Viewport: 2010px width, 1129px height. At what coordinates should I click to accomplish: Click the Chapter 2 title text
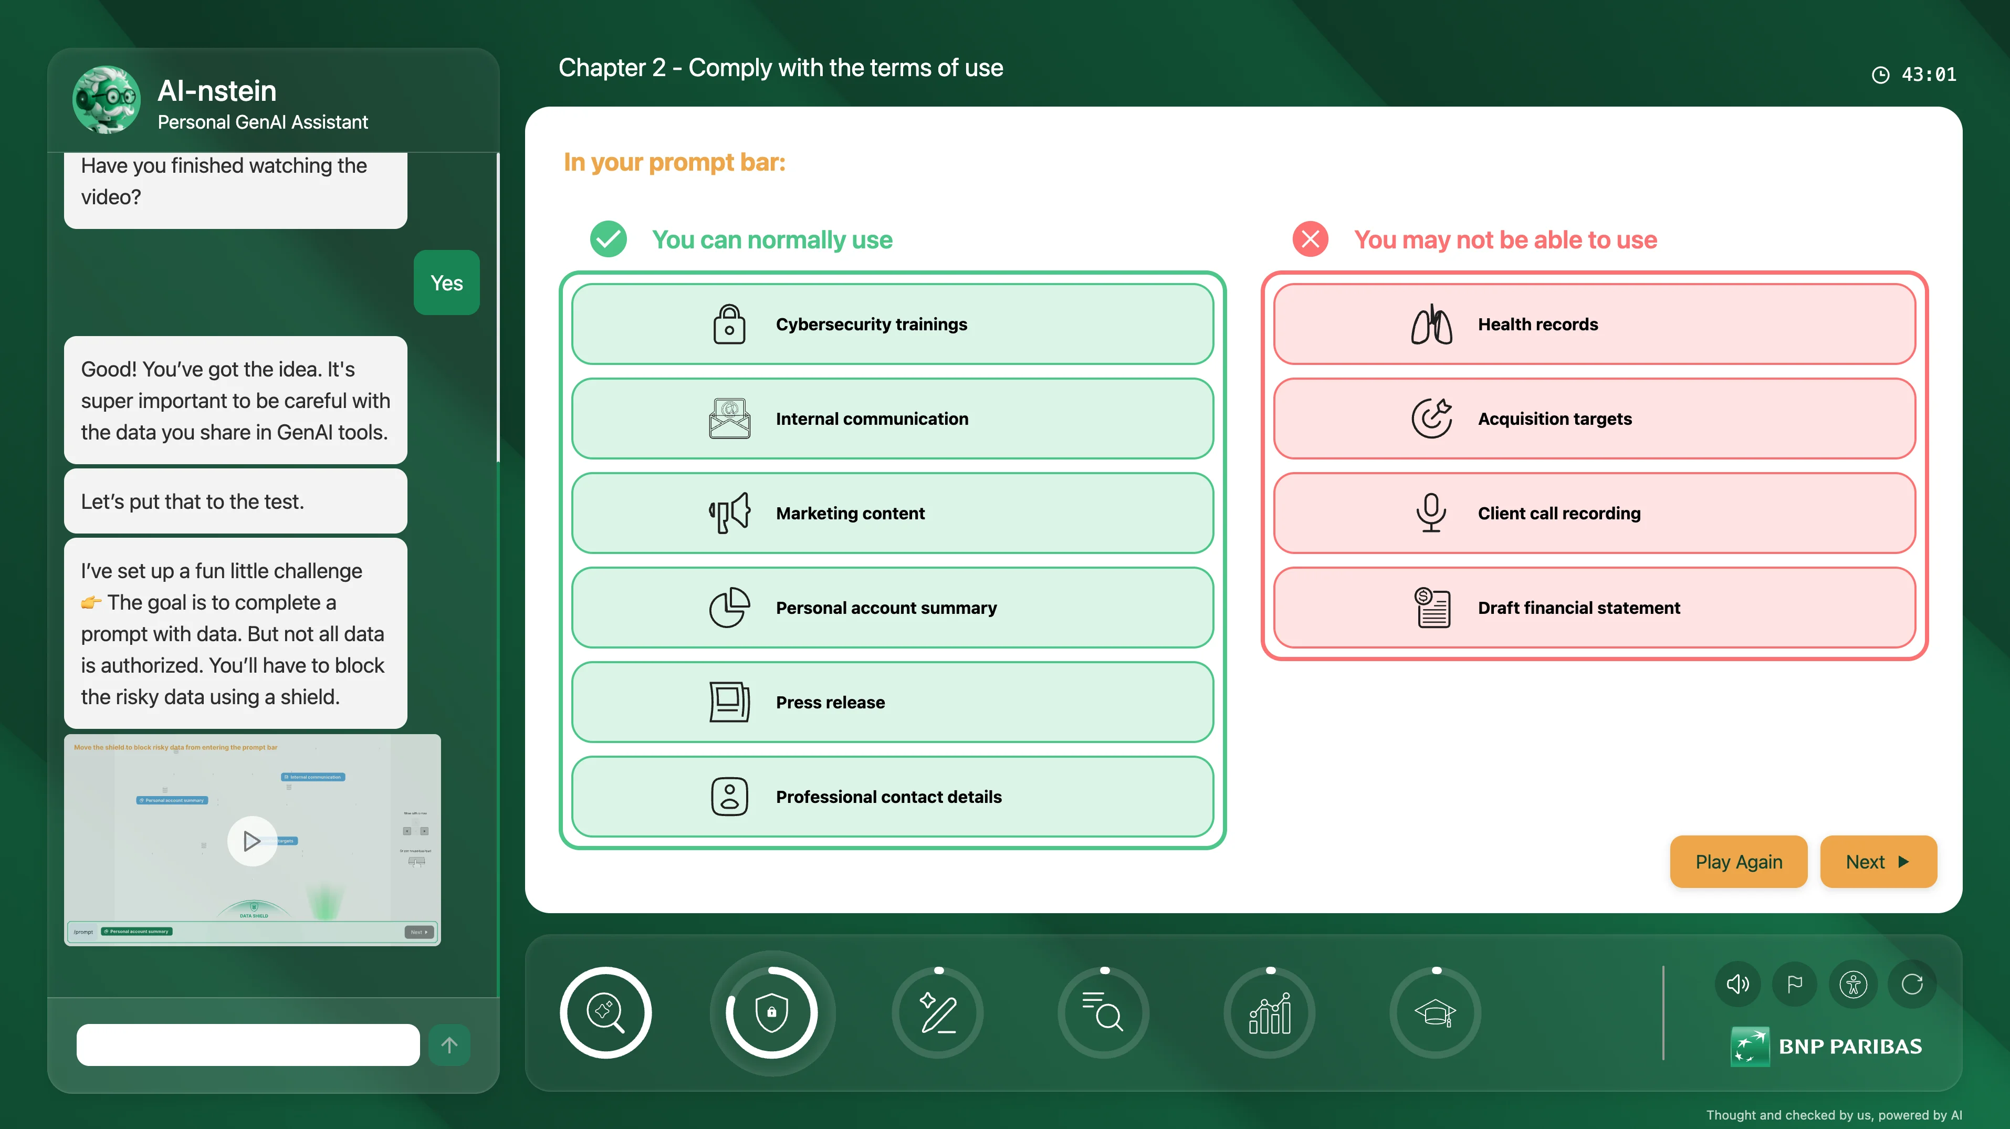coord(780,68)
